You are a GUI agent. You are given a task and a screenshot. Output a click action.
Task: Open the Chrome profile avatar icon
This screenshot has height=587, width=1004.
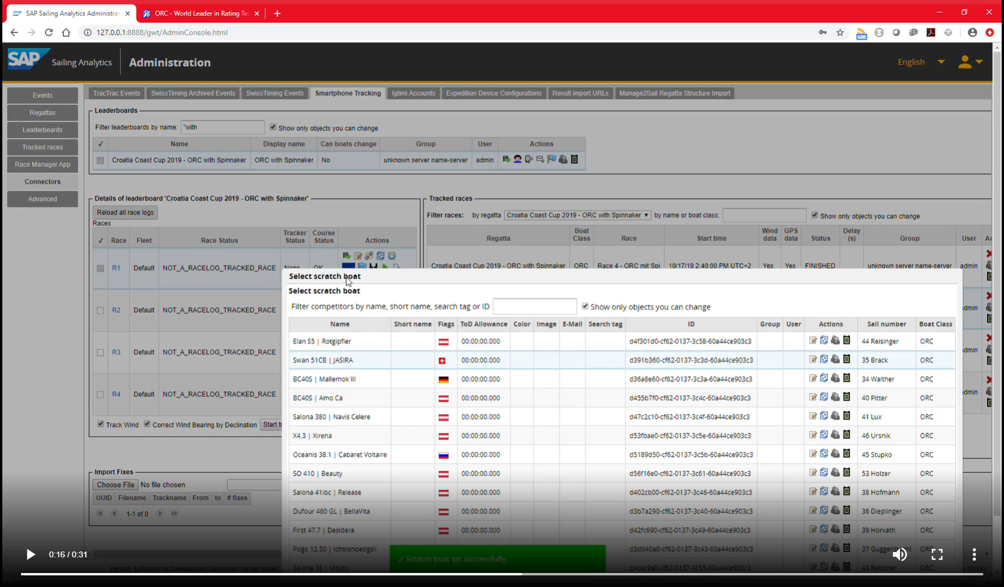972,33
